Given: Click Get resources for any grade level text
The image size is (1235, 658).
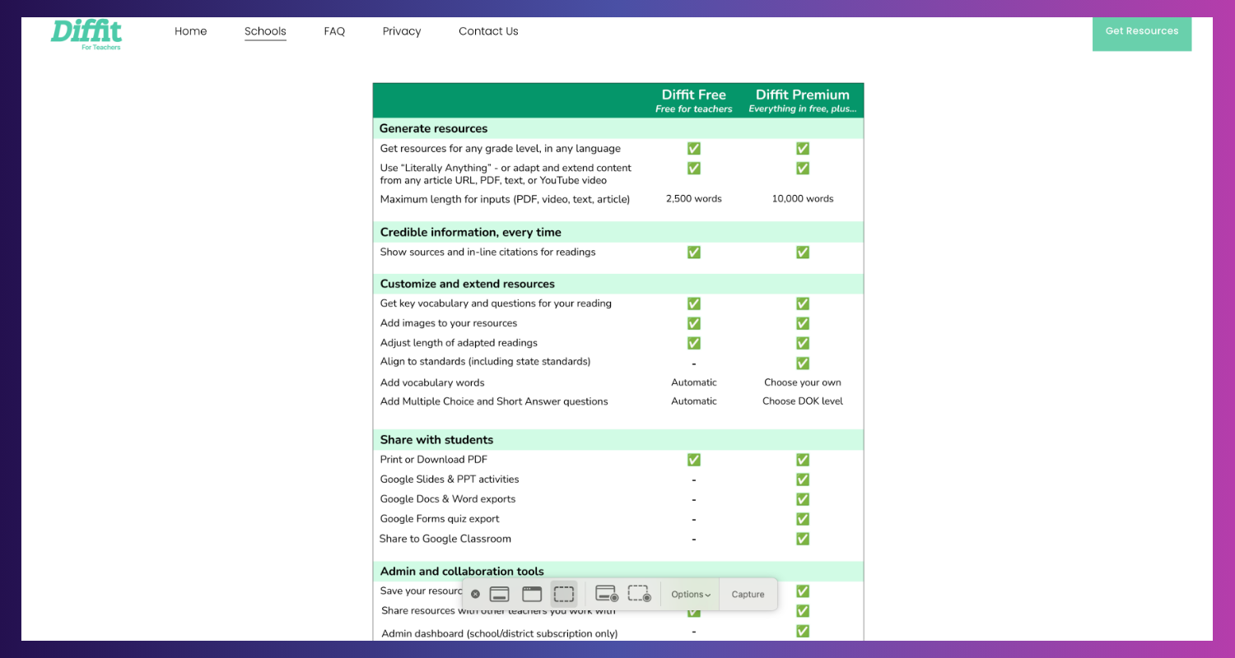Looking at the screenshot, I should point(501,149).
